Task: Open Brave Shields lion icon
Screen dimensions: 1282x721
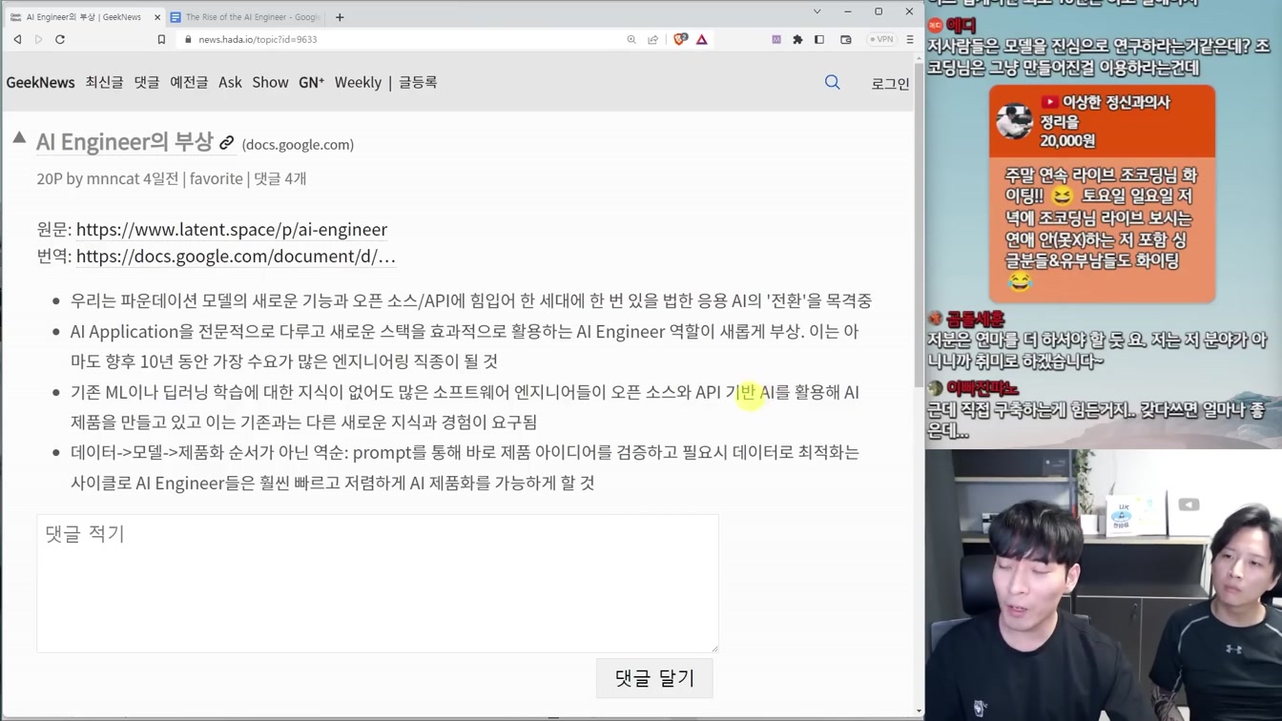Action: 680,39
